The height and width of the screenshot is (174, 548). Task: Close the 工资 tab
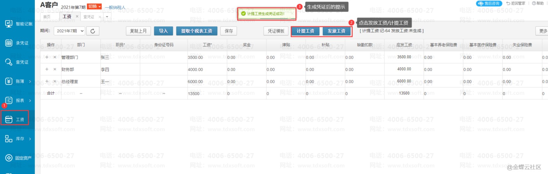coord(77,16)
